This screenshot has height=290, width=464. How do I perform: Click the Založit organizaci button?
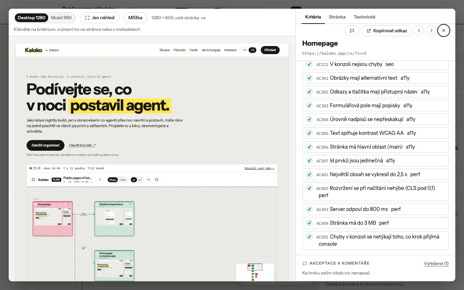[45, 145]
